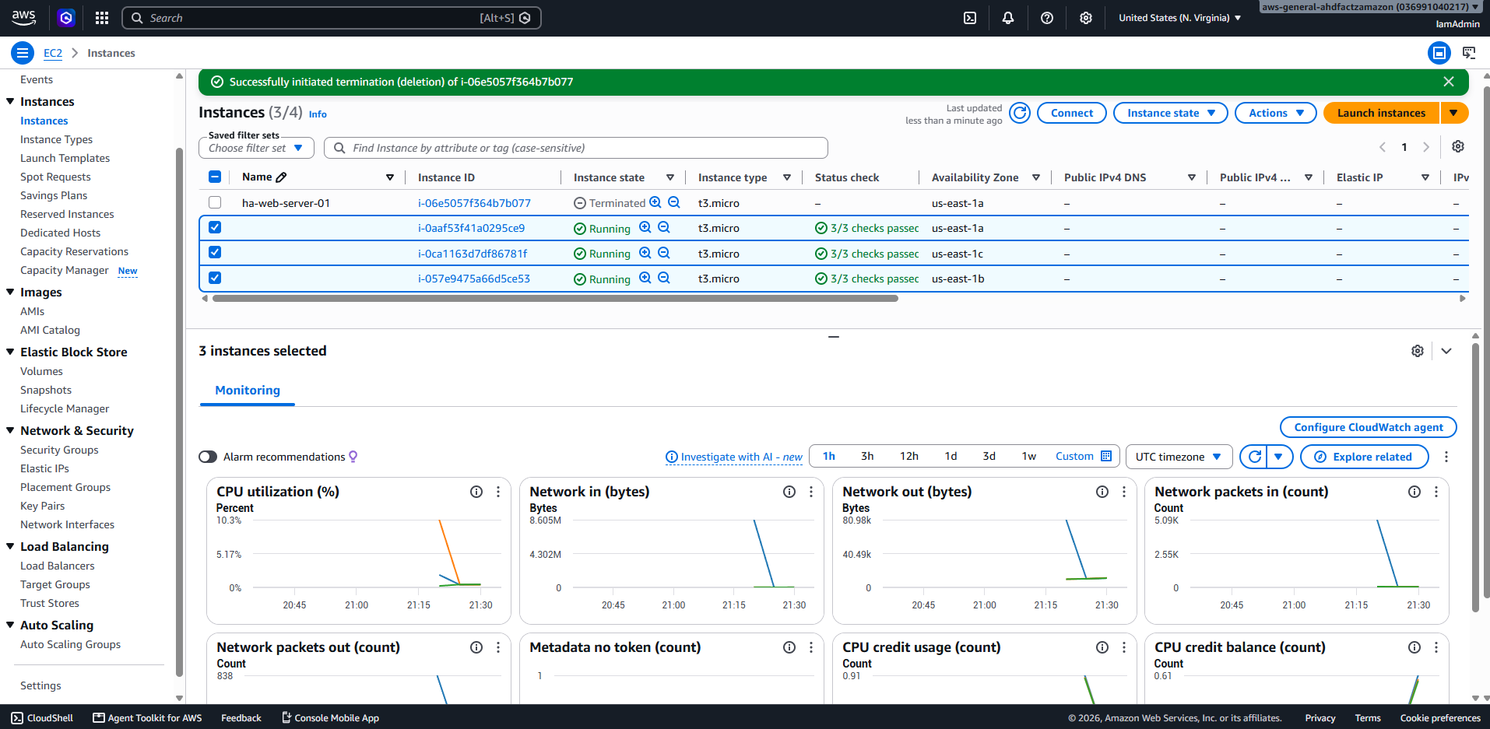Screen dimensions: 1490x729
Task: Open Volumes in sidebar
Action: (41, 371)
